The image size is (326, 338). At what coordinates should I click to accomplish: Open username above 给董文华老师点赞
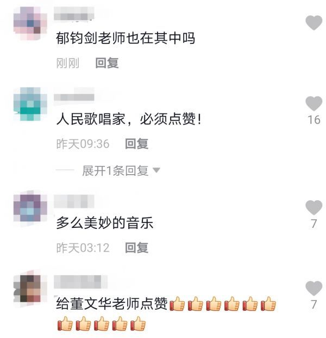click(x=80, y=282)
